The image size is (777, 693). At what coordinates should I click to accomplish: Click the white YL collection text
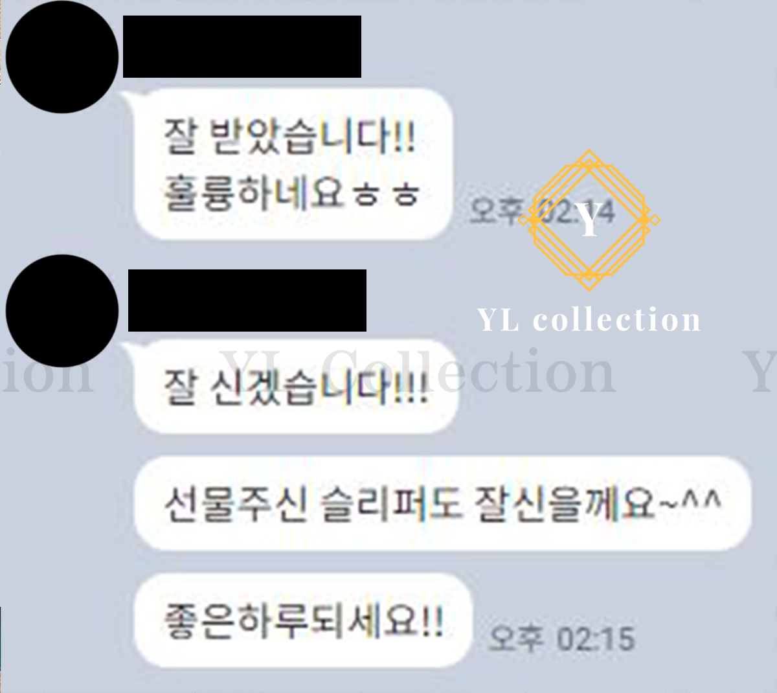(589, 319)
